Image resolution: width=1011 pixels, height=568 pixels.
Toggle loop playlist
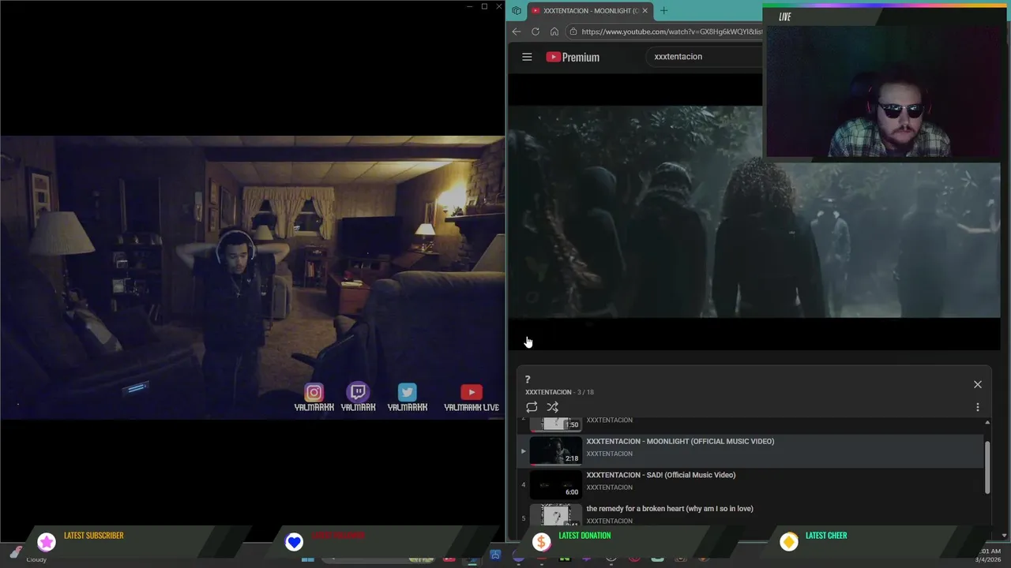click(532, 407)
